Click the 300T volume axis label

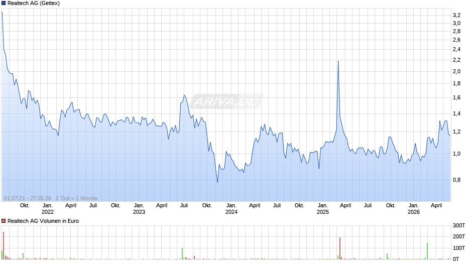[459, 225]
